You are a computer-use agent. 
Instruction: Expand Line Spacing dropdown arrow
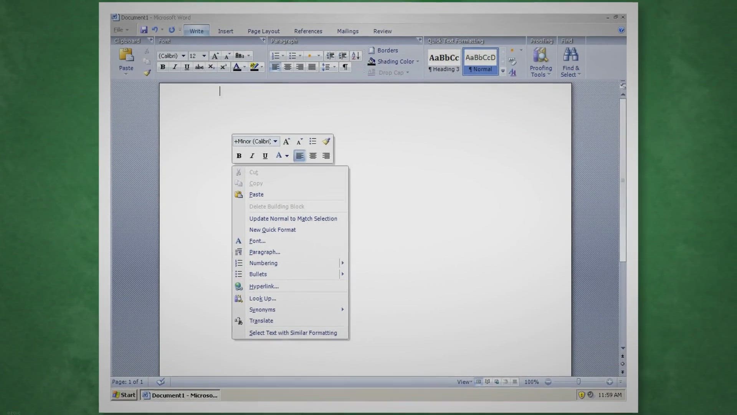(x=334, y=67)
